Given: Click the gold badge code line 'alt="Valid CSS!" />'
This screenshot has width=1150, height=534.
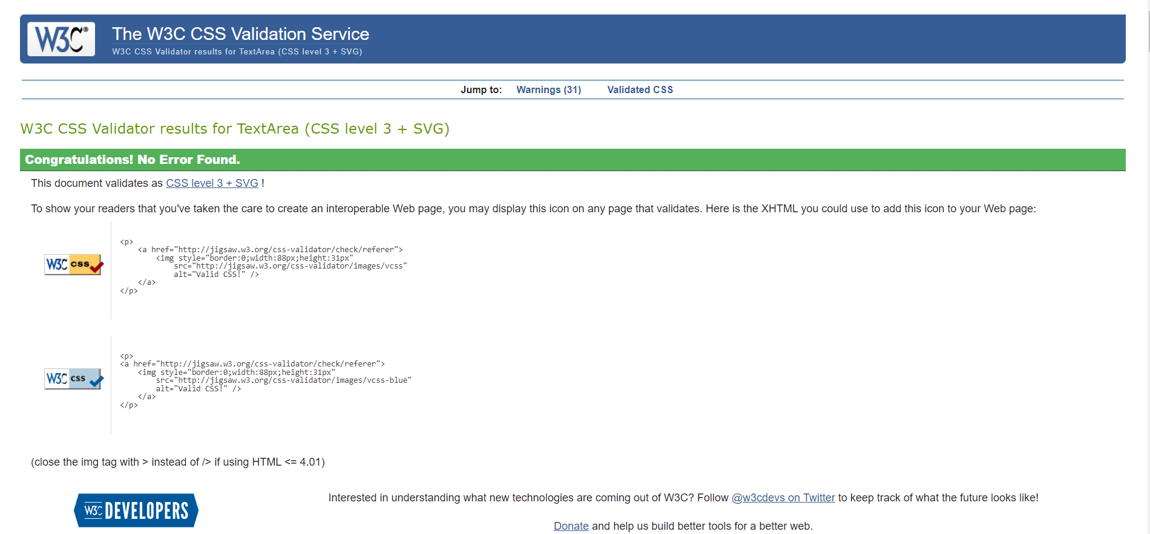Looking at the screenshot, I should tap(216, 275).
